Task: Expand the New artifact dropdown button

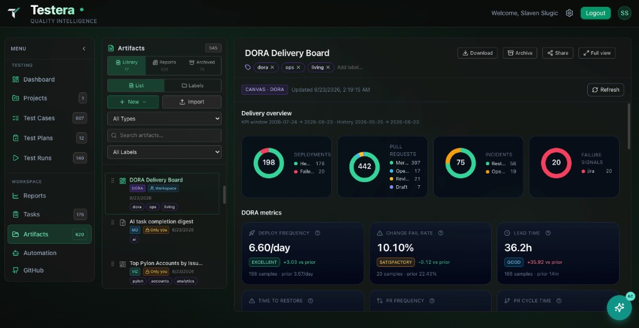Action: [134, 102]
